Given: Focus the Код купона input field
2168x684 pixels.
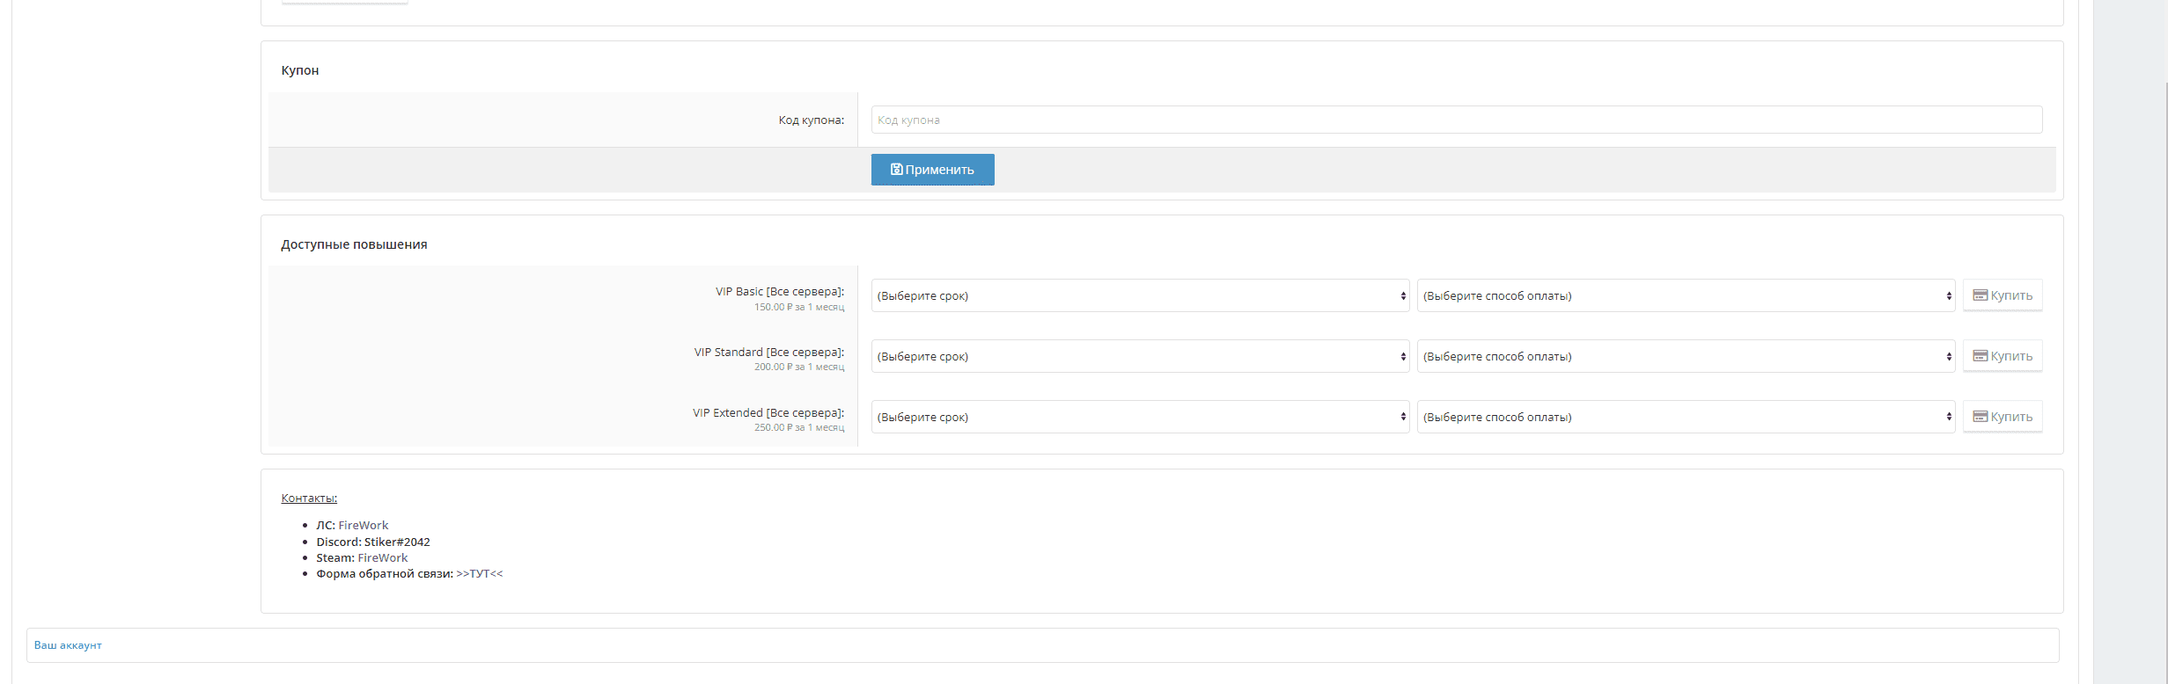Looking at the screenshot, I should tap(1456, 120).
